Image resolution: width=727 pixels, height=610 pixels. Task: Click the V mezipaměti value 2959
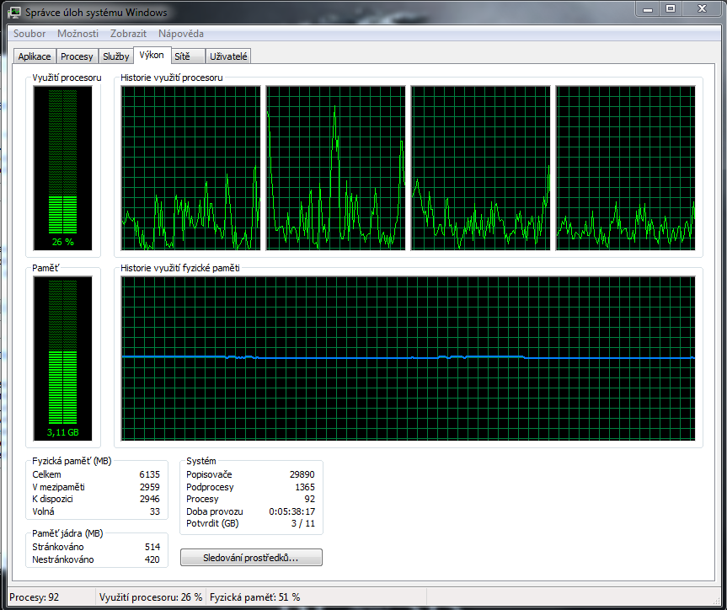click(149, 487)
